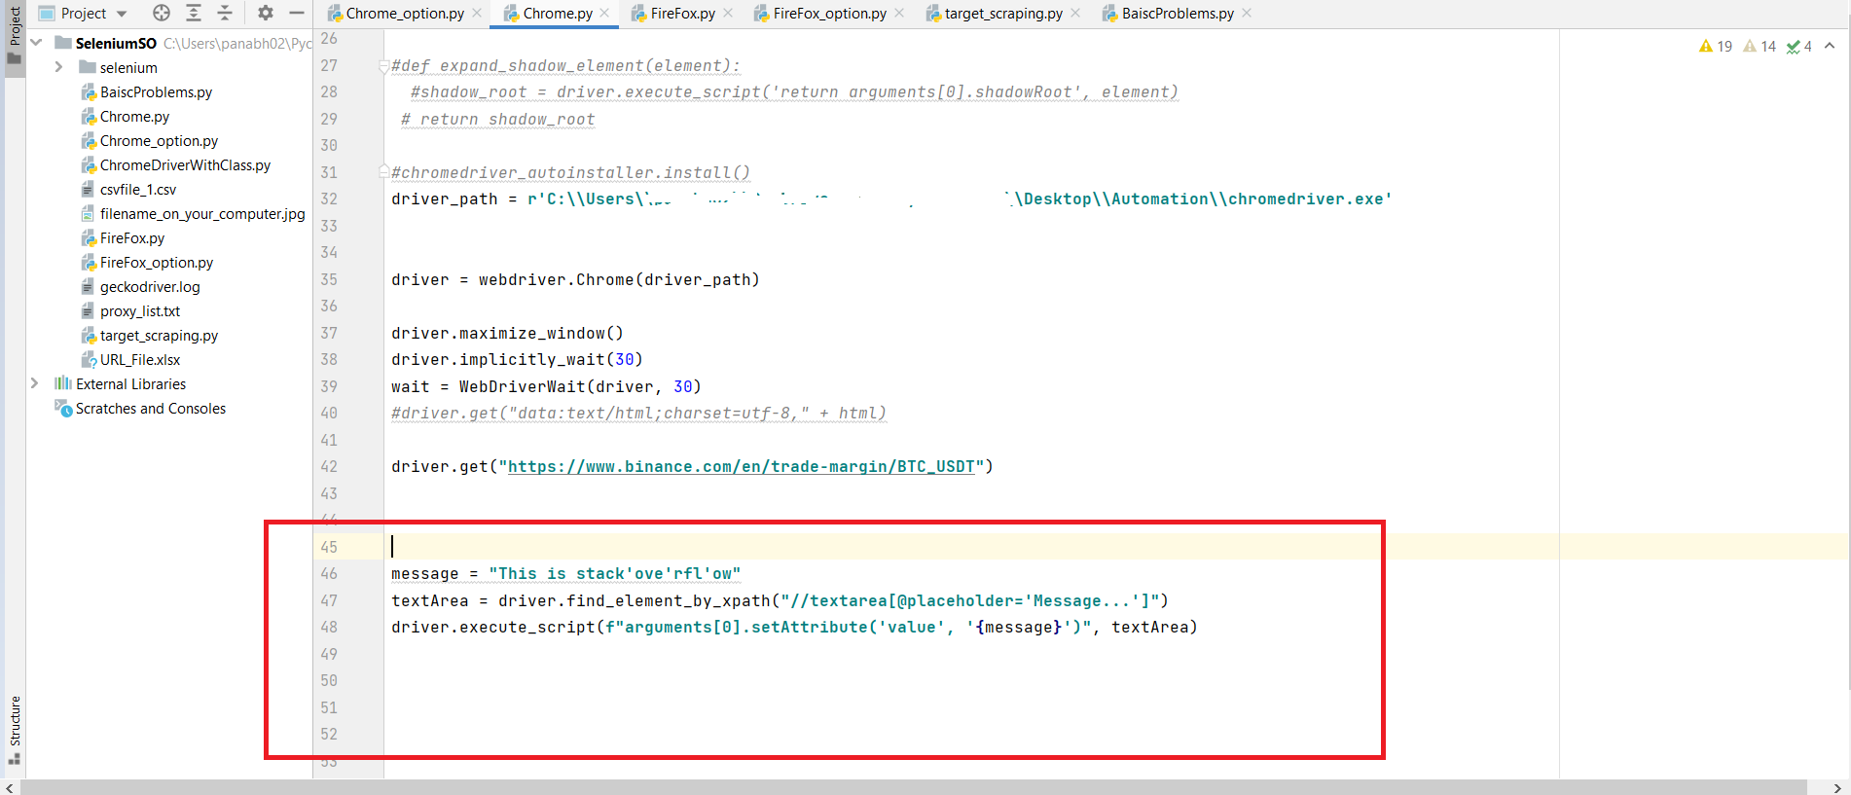Close the BaiscProblems.py tab
1851x795 pixels.
(1247, 14)
